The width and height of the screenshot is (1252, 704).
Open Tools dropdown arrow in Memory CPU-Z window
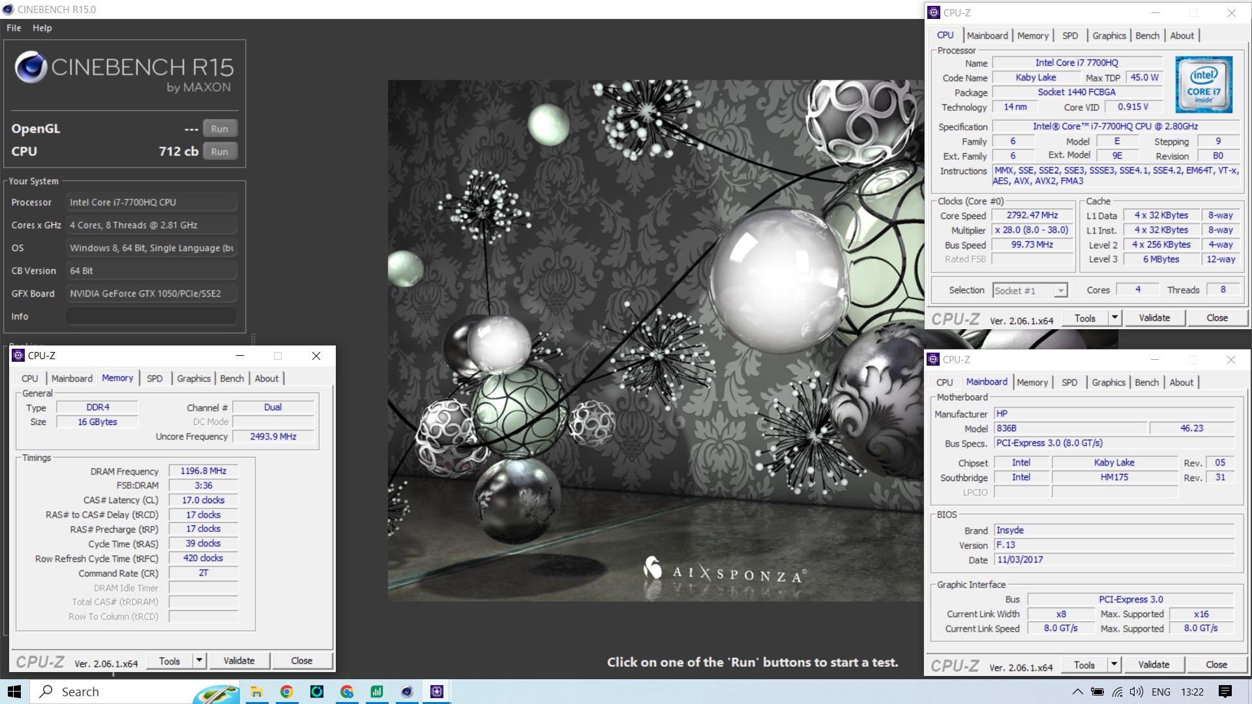[x=200, y=660]
